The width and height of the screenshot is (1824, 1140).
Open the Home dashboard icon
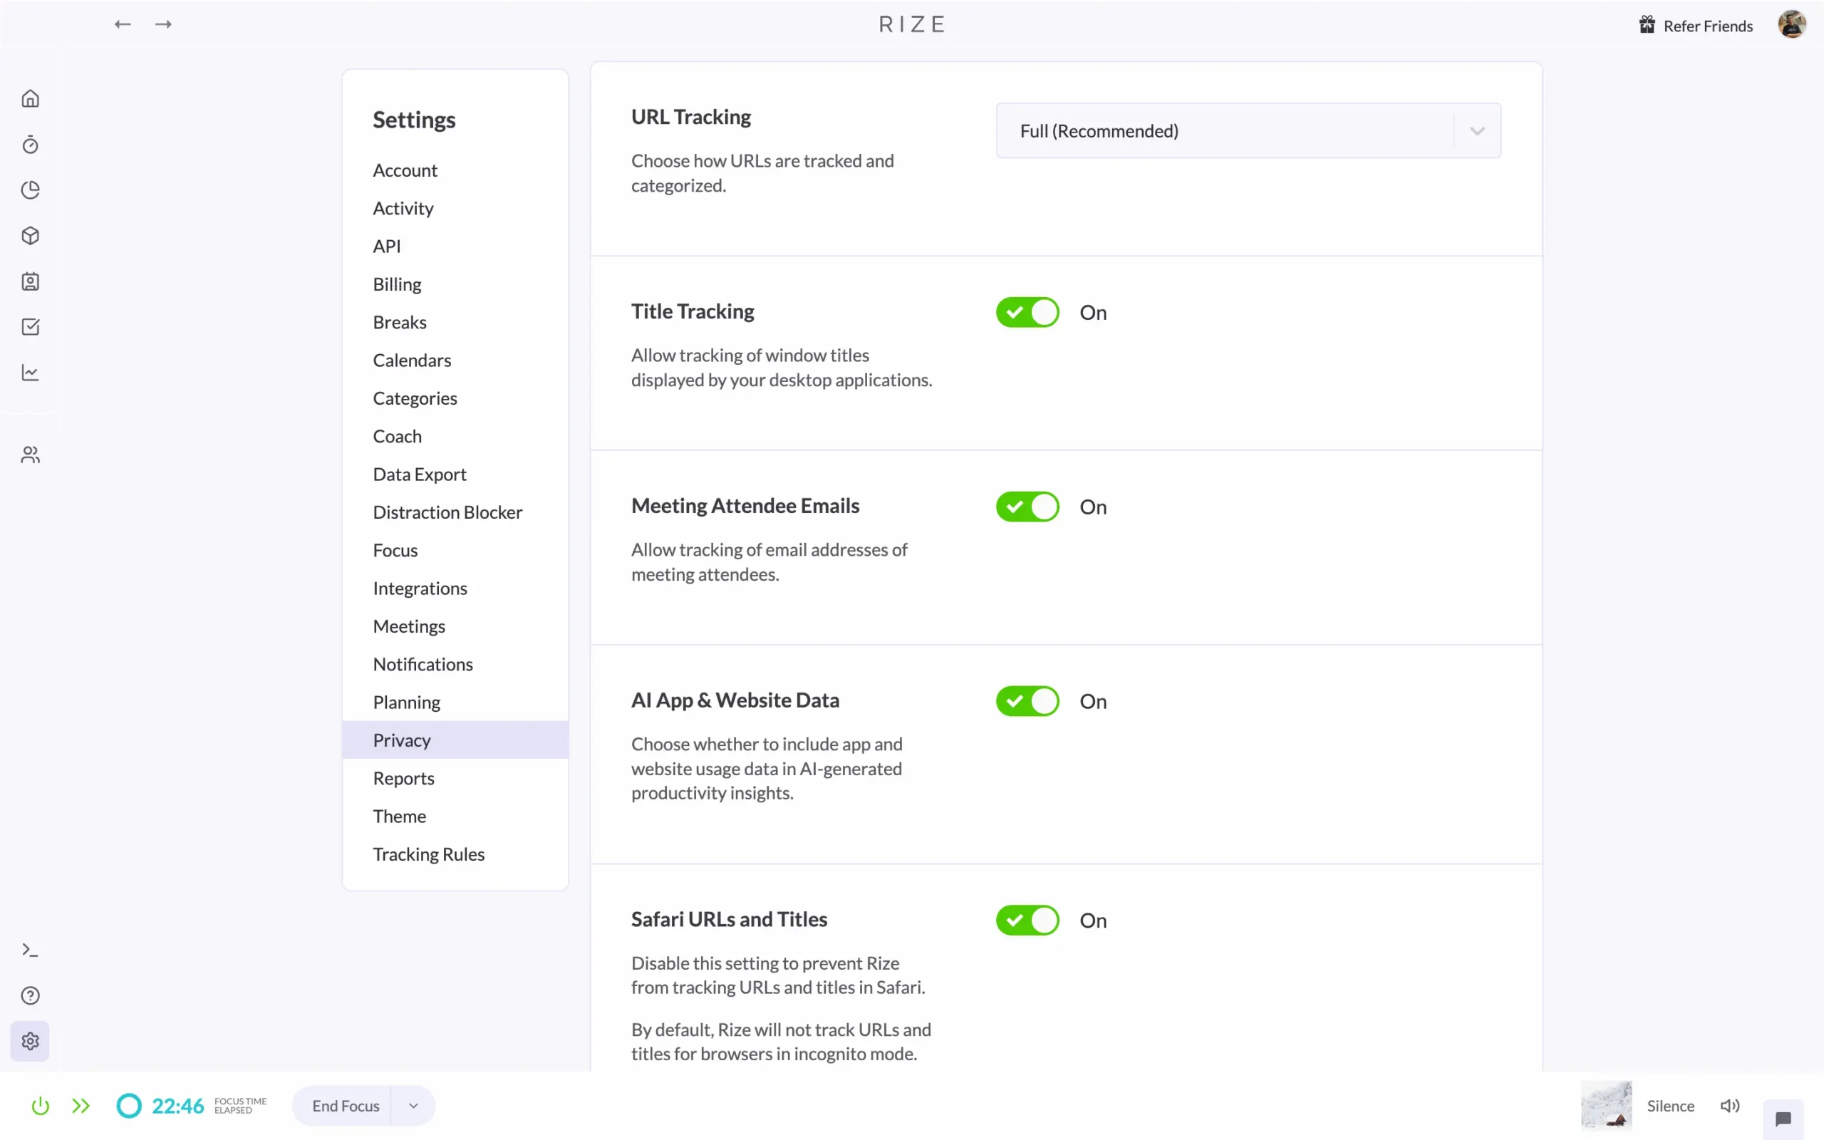coord(30,99)
